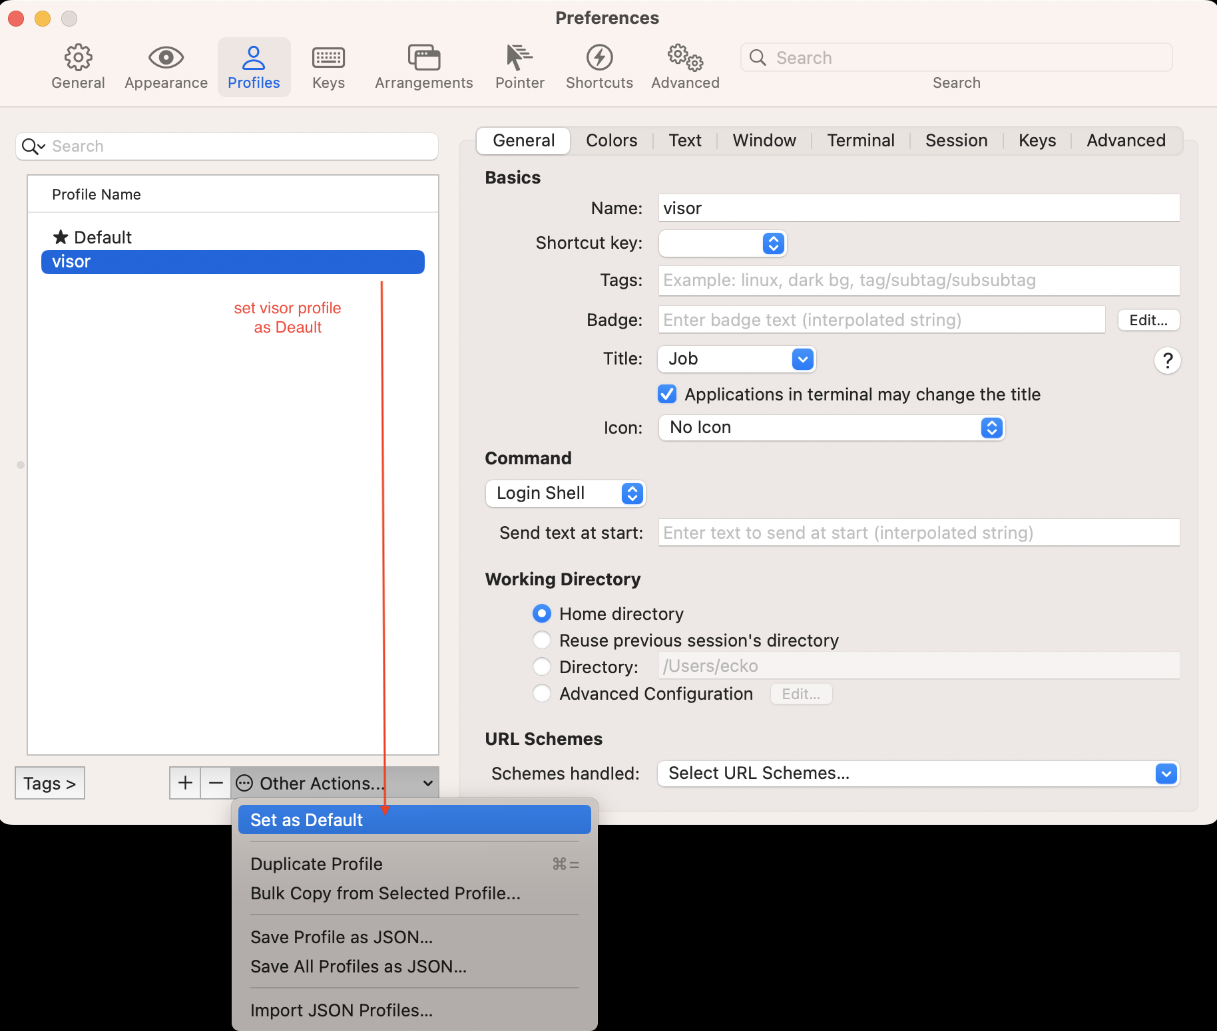Click the Tags input field
The height and width of the screenshot is (1031, 1217).
click(x=919, y=280)
